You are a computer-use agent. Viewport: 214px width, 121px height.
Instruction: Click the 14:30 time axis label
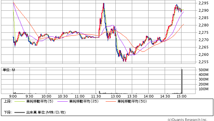(165, 96)
